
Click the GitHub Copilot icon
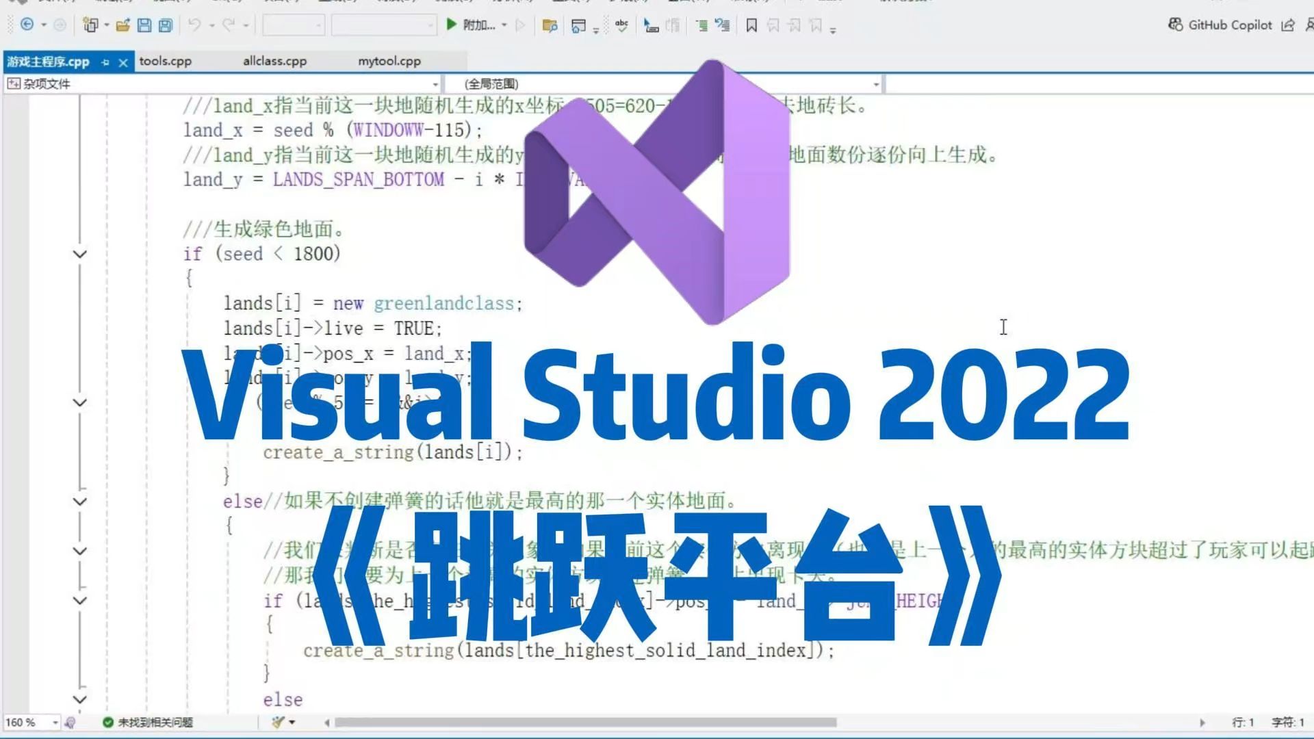1175,25
